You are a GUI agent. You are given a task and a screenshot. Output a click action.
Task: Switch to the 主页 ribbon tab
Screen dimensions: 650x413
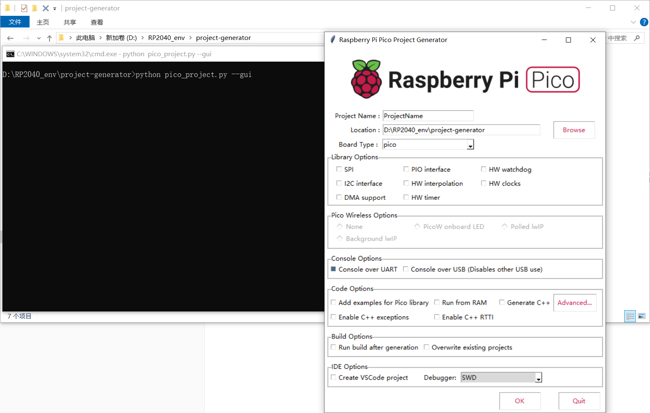tap(43, 22)
